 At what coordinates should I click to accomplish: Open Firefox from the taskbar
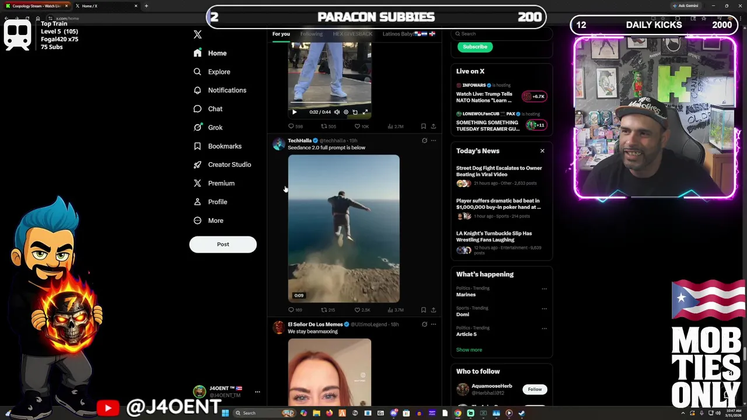coord(329,413)
